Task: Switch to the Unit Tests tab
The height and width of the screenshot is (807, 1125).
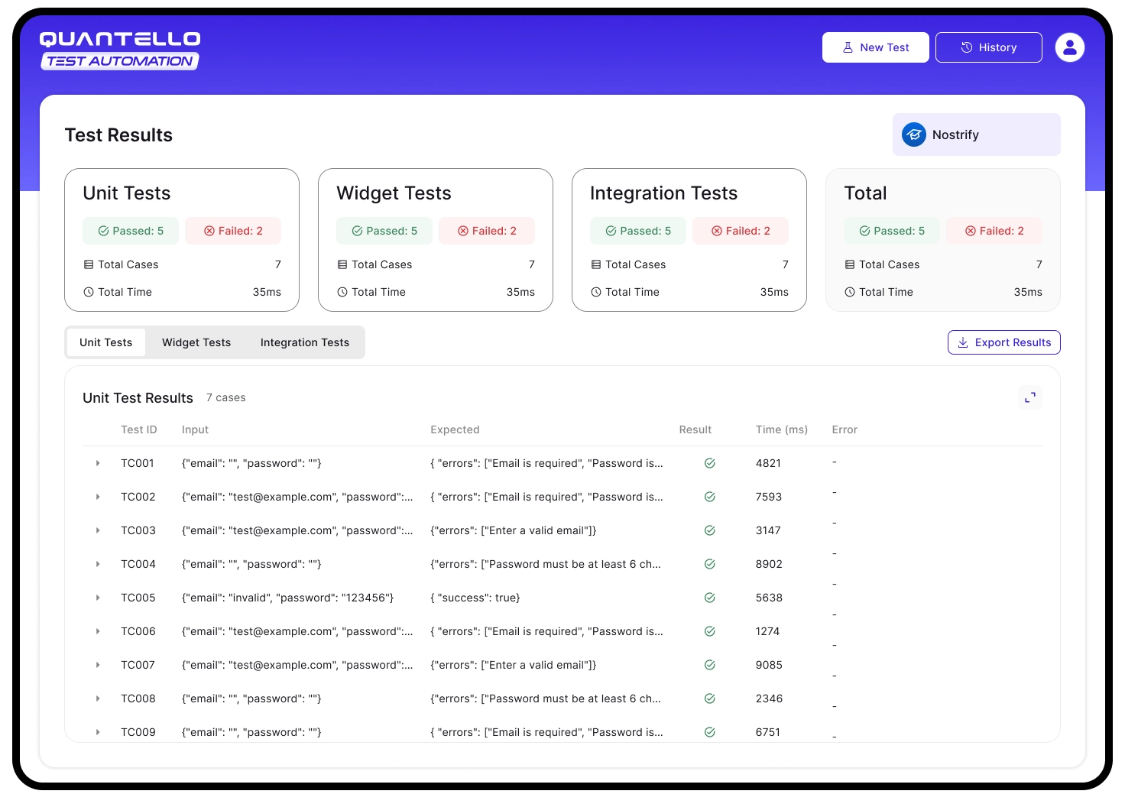Action: click(x=106, y=342)
